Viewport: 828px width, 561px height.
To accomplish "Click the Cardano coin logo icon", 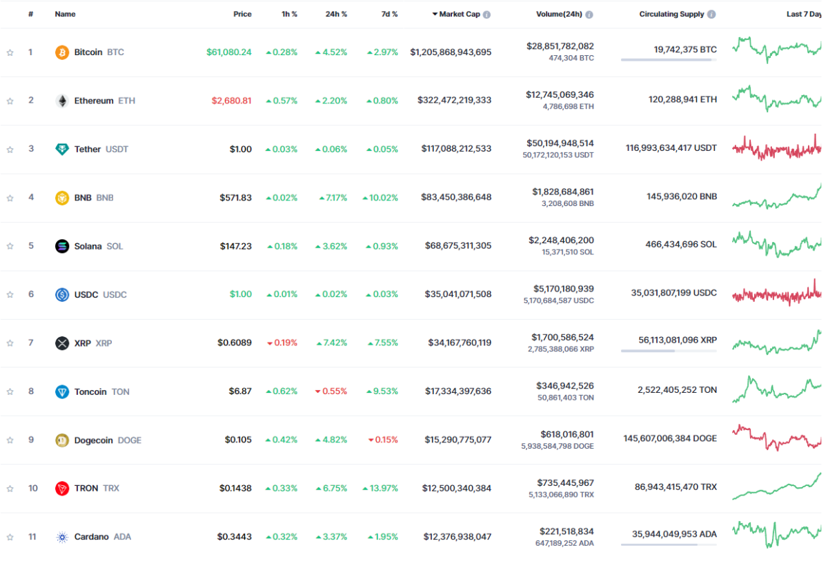I will point(62,537).
